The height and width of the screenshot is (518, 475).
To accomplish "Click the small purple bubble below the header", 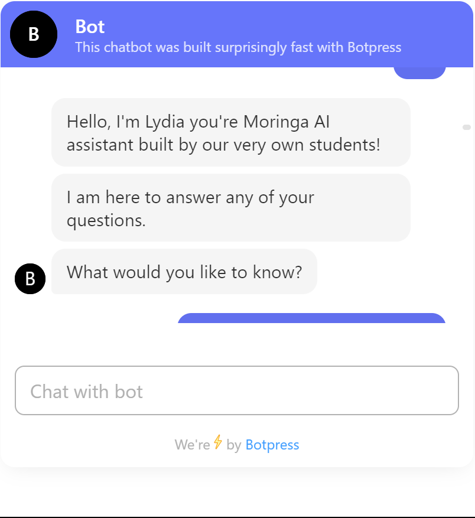I will 419,73.
